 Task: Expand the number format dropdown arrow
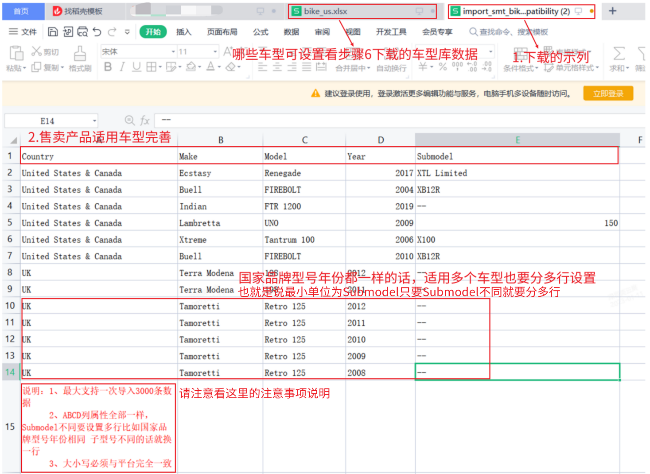pos(490,52)
